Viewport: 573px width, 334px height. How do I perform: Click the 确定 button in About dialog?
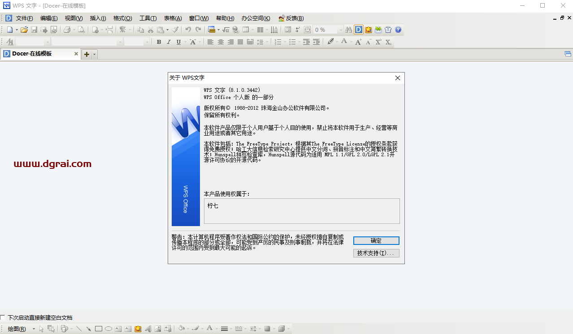click(x=376, y=241)
